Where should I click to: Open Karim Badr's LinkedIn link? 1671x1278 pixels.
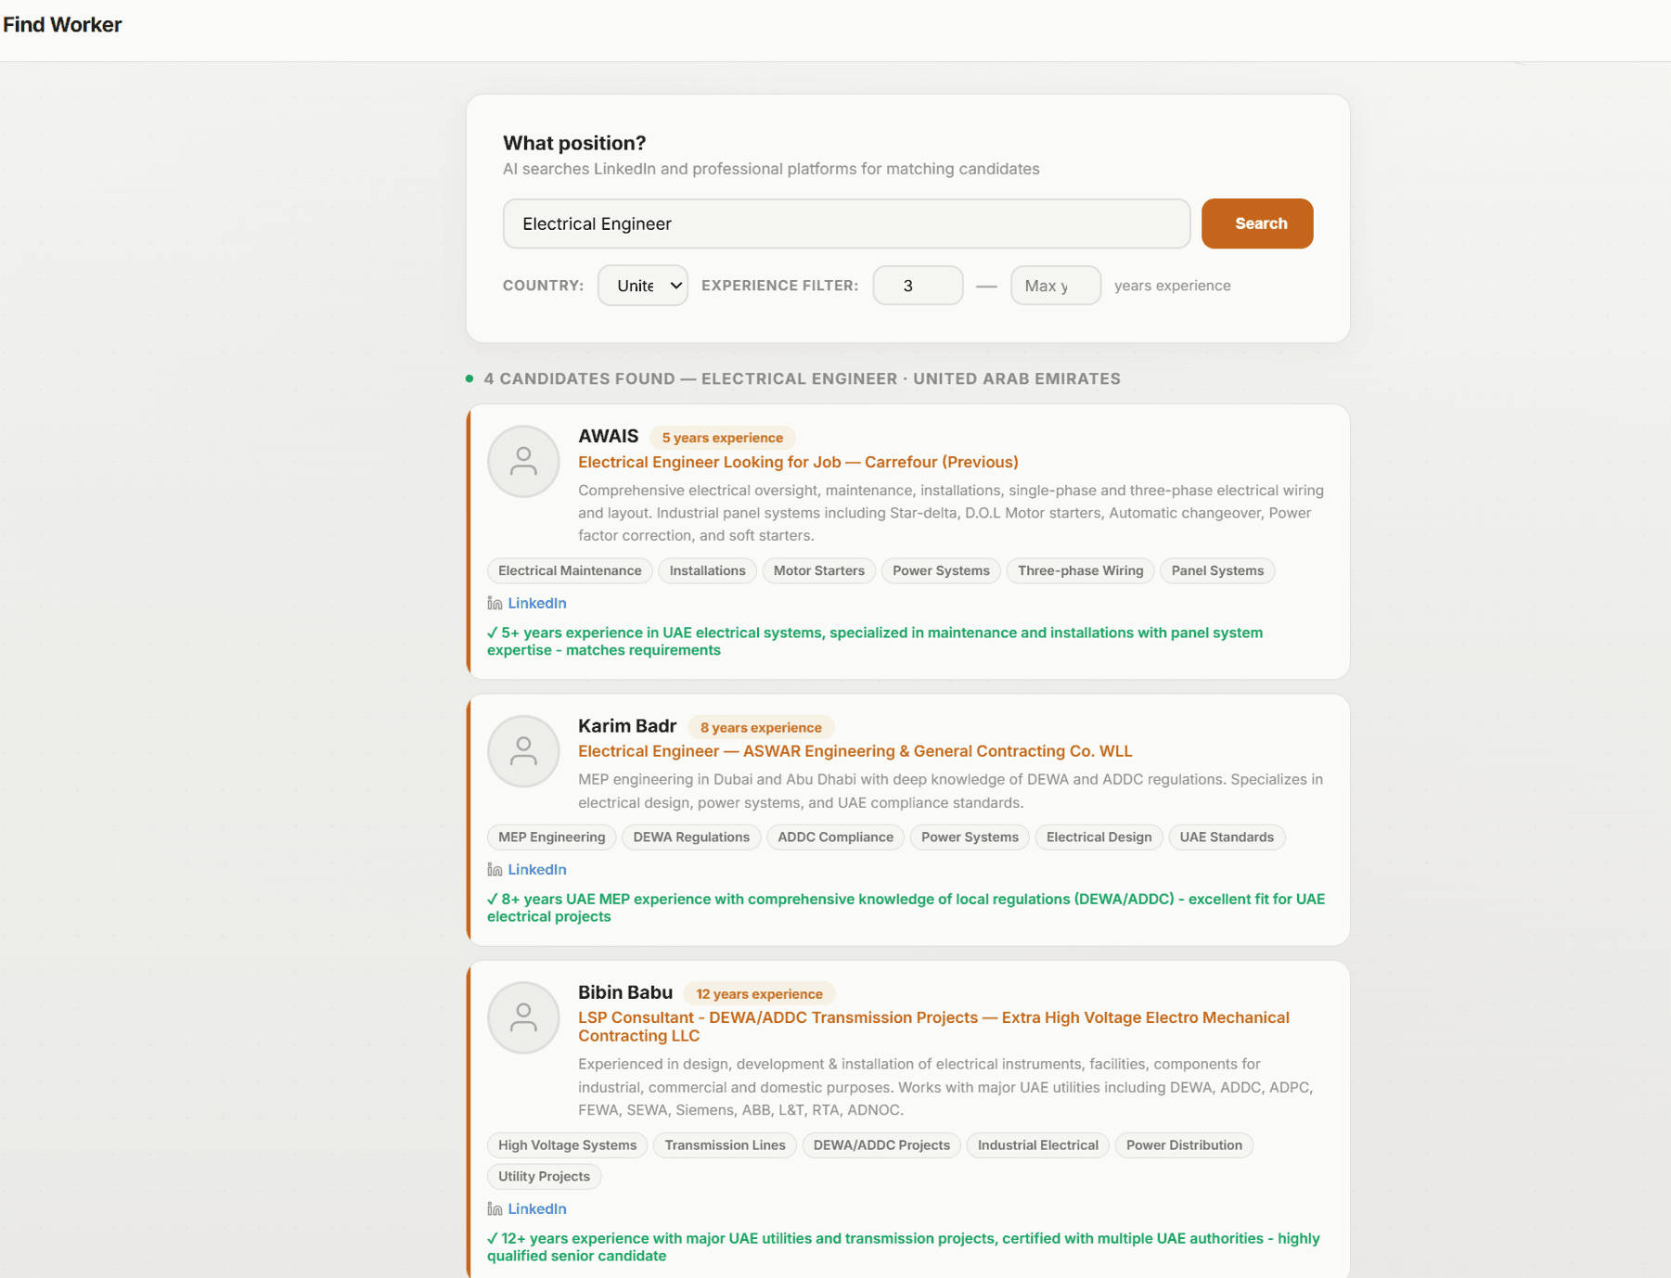pos(536,870)
